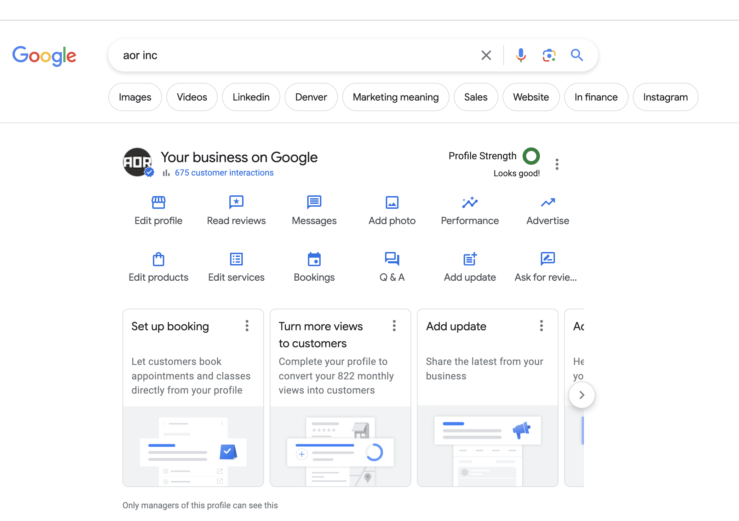Click Add update post icon
The height and width of the screenshot is (521, 739).
click(x=470, y=259)
